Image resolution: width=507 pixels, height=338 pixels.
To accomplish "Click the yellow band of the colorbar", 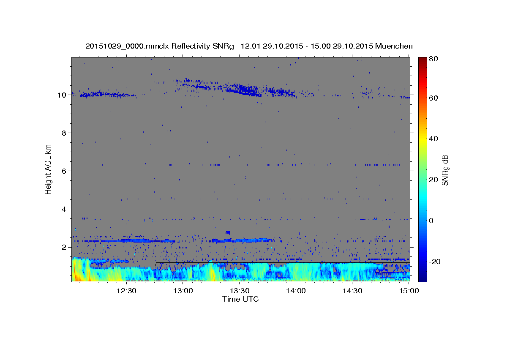I will tap(422, 139).
